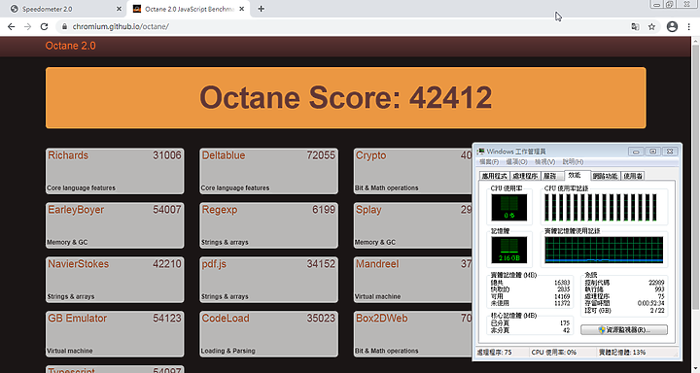Click the CPU 使用率 gauge showing 0 %

tap(508, 208)
